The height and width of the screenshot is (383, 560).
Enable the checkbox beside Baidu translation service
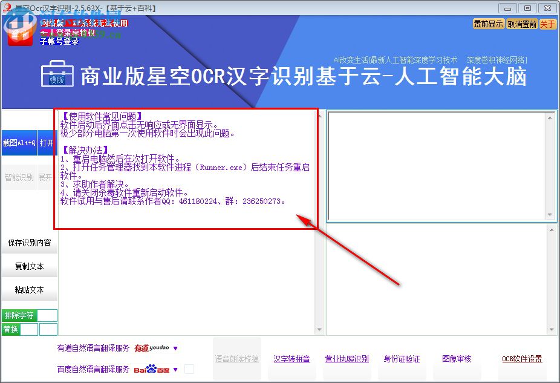[x=189, y=368]
